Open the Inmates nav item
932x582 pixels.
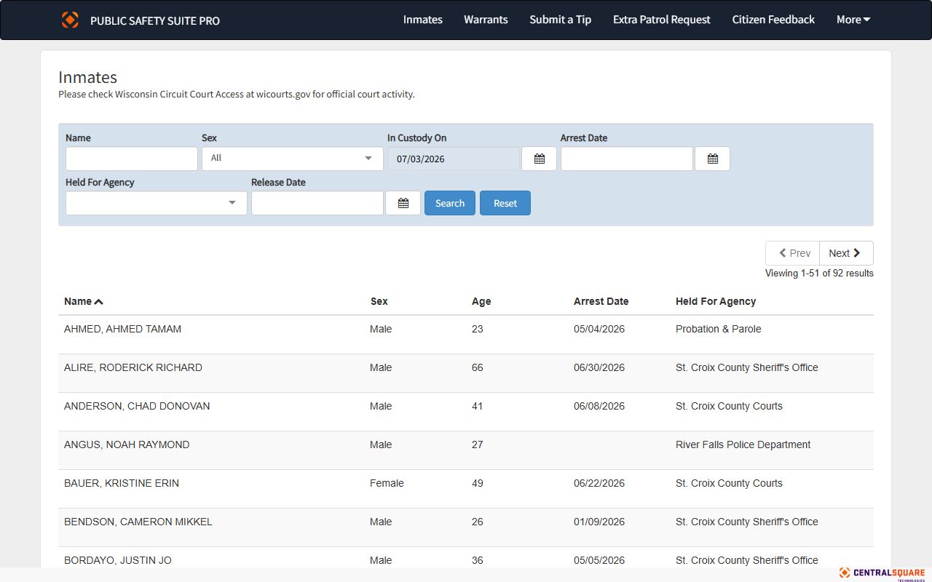(423, 20)
